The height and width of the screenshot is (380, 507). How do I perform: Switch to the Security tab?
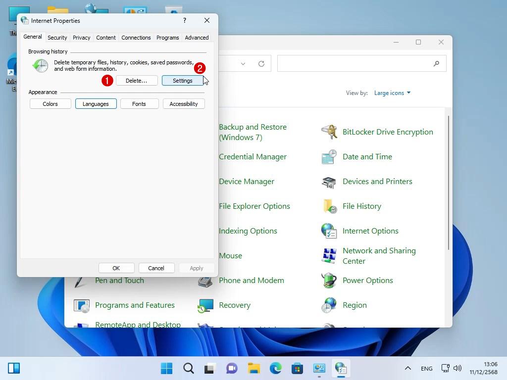pyautogui.click(x=57, y=38)
